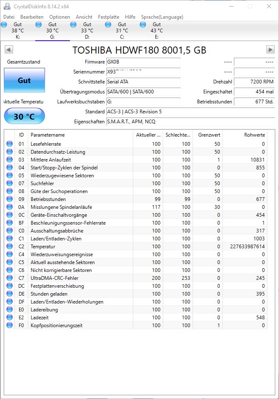Click the status icon for Ausschaltungsabbrüche
Screen dimensions: 279x399
tap(10, 230)
